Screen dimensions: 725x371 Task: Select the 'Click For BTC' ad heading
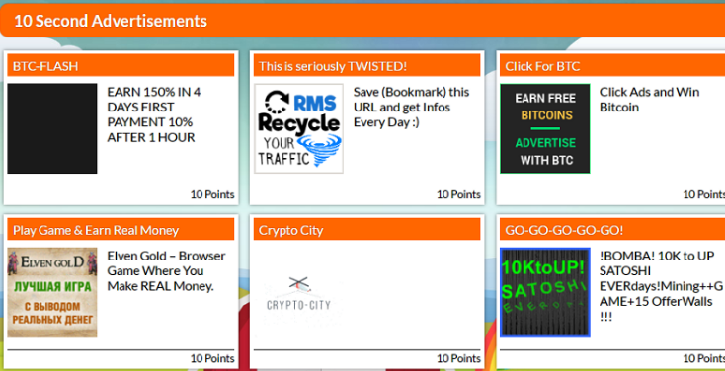(542, 66)
